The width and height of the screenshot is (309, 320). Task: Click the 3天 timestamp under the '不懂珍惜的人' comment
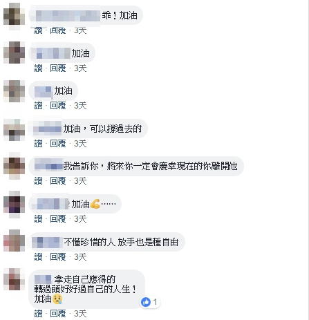point(80,256)
